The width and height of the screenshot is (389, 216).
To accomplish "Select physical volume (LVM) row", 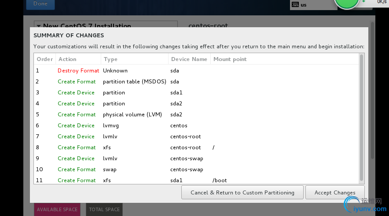I will pos(197,115).
